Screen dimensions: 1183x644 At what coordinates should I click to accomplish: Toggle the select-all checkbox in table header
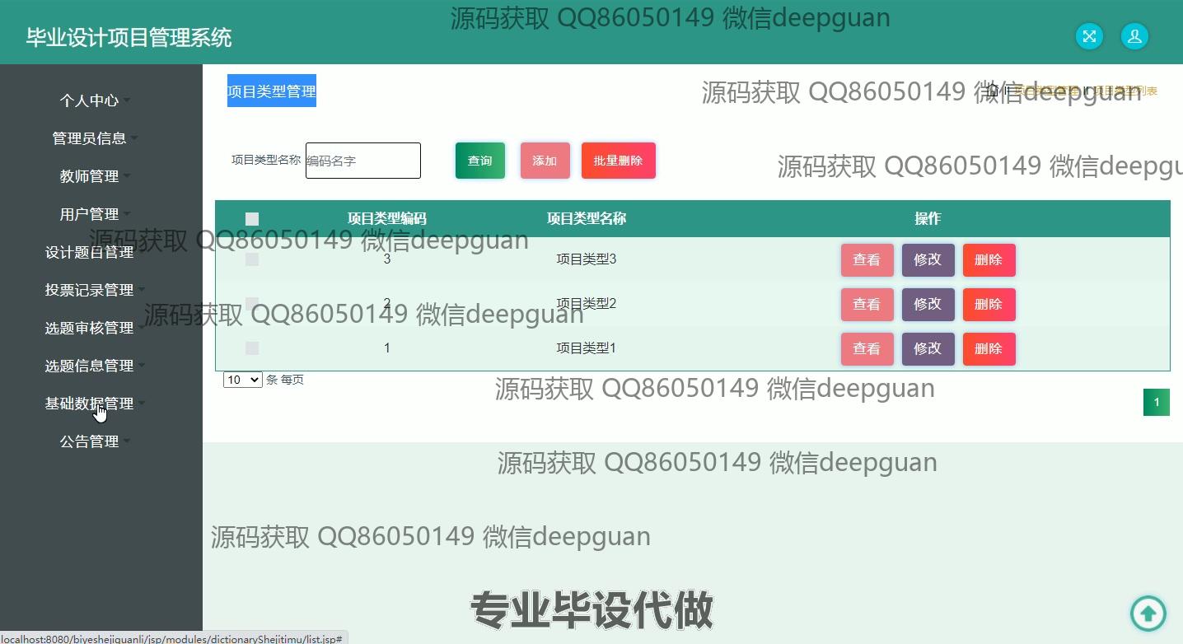point(252,219)
